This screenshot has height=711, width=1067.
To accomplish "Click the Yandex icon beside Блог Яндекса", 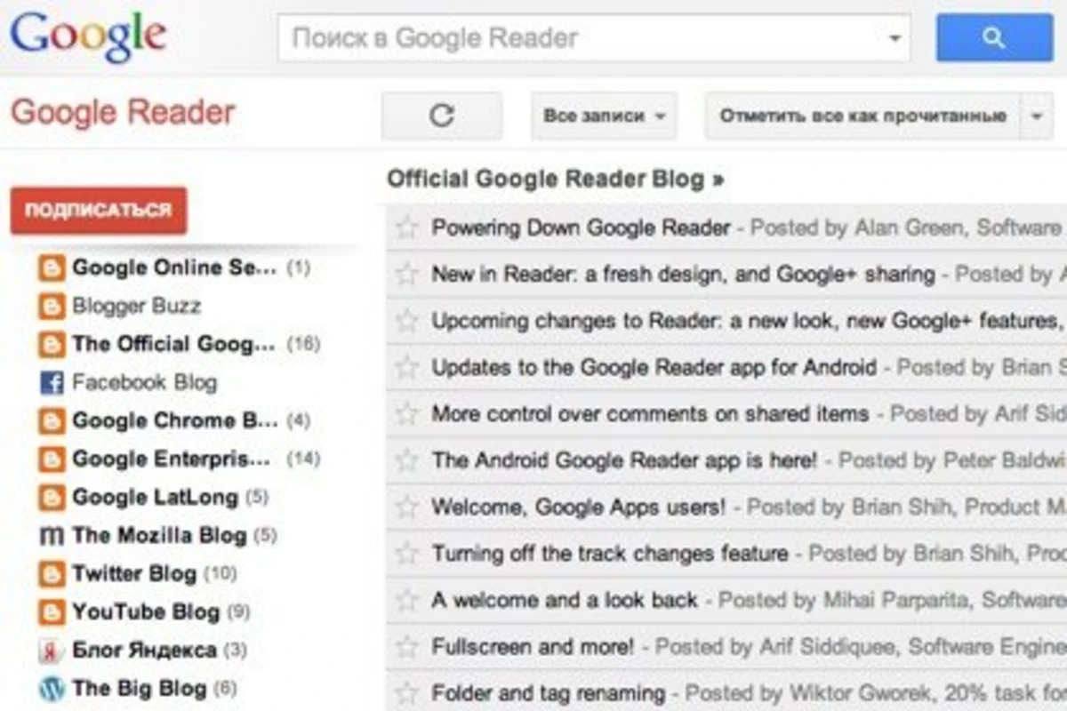I will click(x=52, y=651).
